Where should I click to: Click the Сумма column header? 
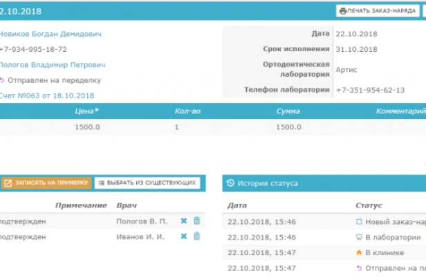point(288,111)
